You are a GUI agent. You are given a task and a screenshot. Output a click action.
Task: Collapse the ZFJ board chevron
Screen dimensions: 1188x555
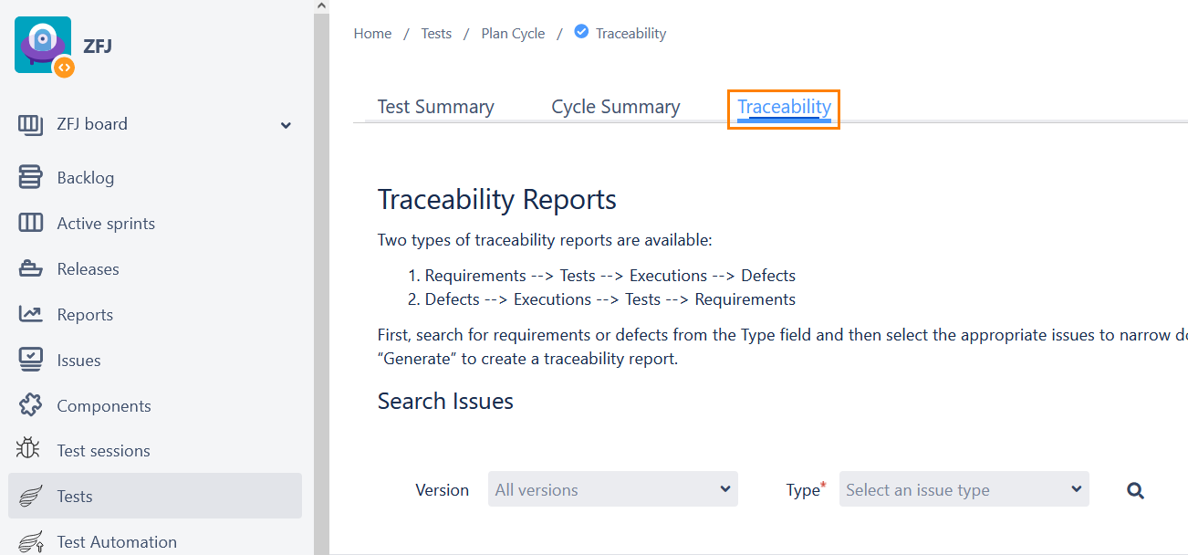point(286,125)
